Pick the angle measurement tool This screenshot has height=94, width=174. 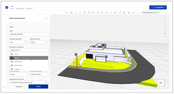tap(124, 13)
